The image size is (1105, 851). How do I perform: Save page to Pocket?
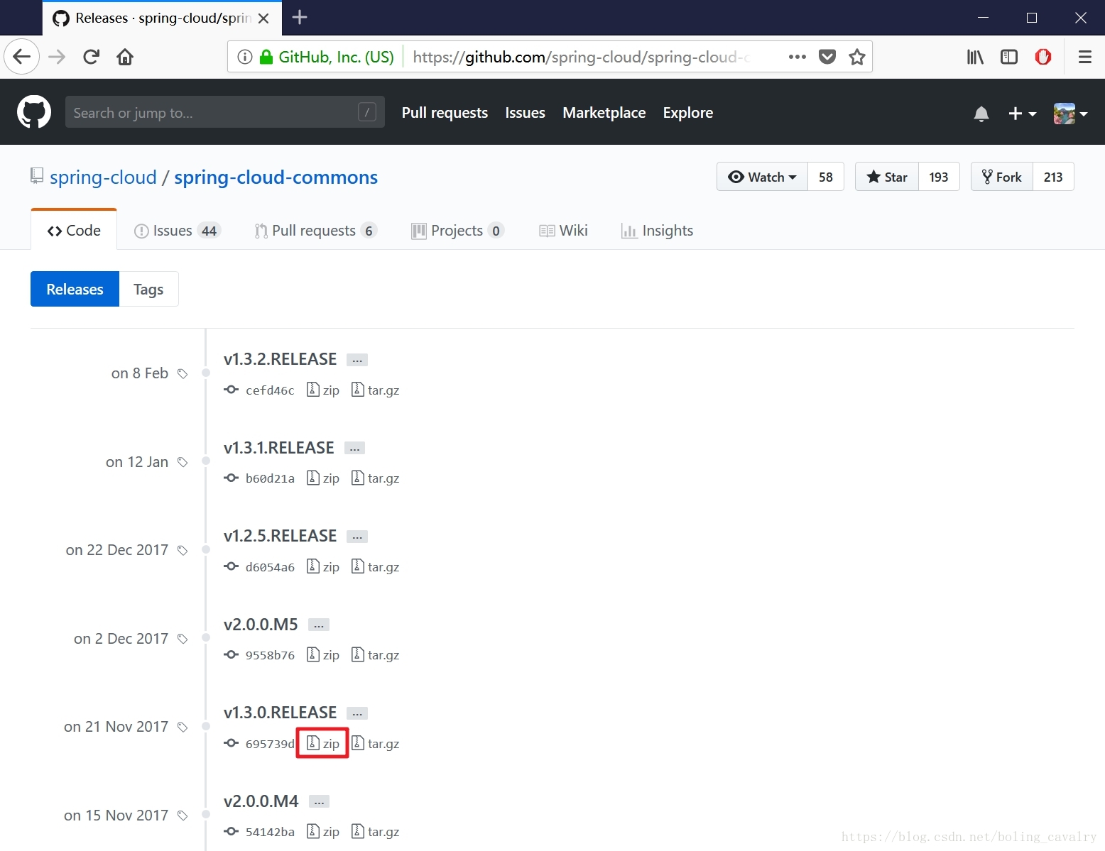pos(827,57)
